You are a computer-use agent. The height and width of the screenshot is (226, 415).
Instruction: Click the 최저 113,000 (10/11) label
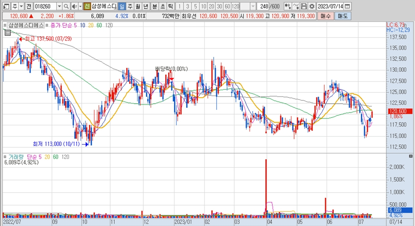point(56,144)
